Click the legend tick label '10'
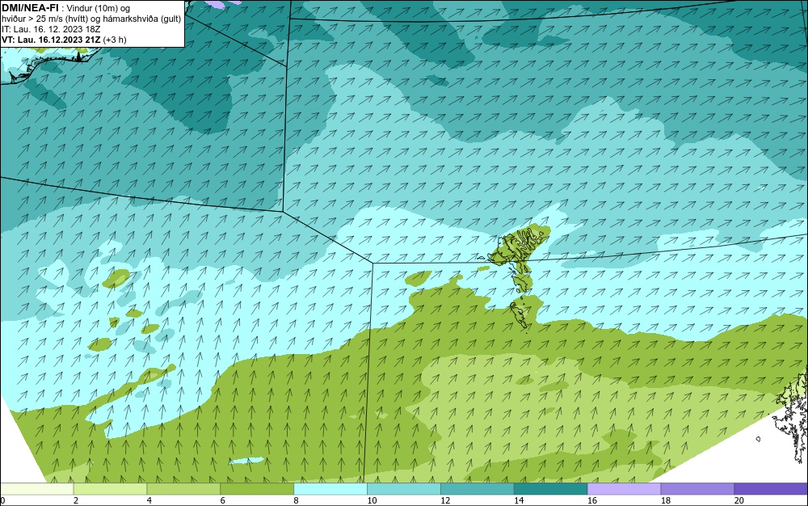The width and height of the screenshot is (808, 506). [372, 500]
